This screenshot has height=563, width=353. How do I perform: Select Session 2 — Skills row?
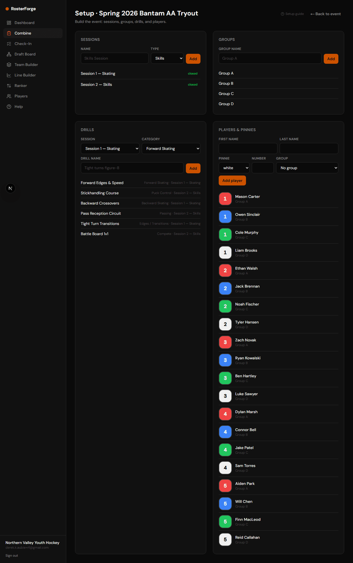tap(141, 84)
